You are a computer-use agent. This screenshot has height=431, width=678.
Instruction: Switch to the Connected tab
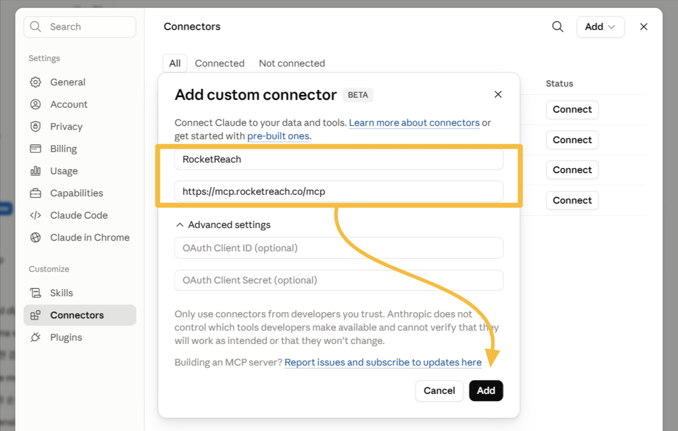(219, 63)
